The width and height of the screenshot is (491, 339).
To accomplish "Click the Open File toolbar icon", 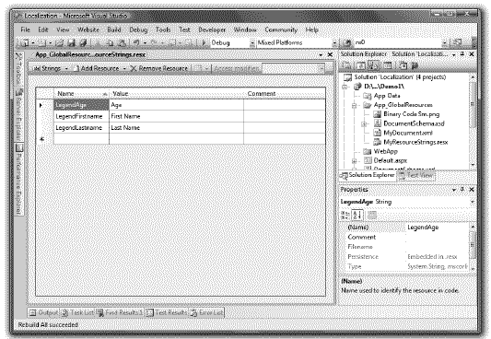I will click(60, 43).
